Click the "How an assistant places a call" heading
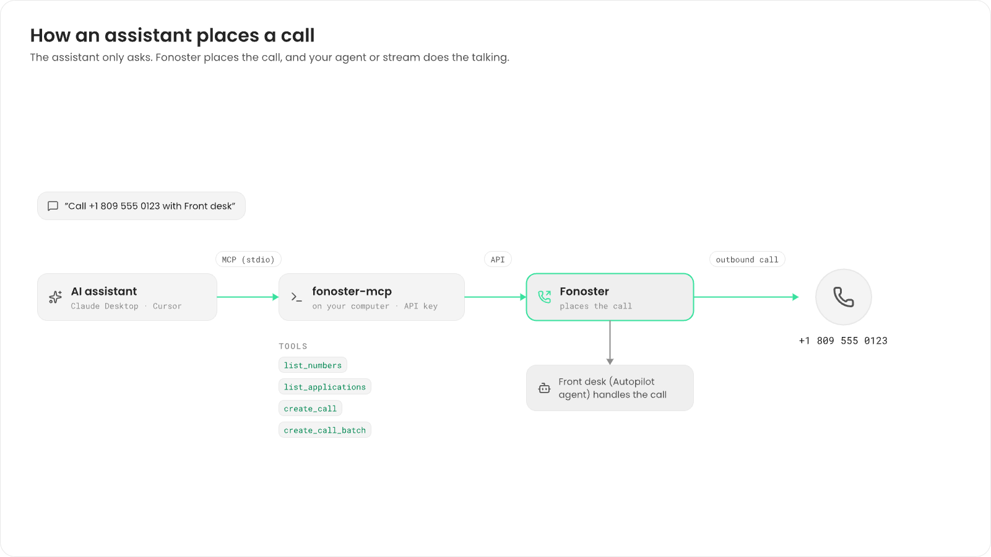Image resolution: width=991 pixels, height=557 pixels. [173, 35]
